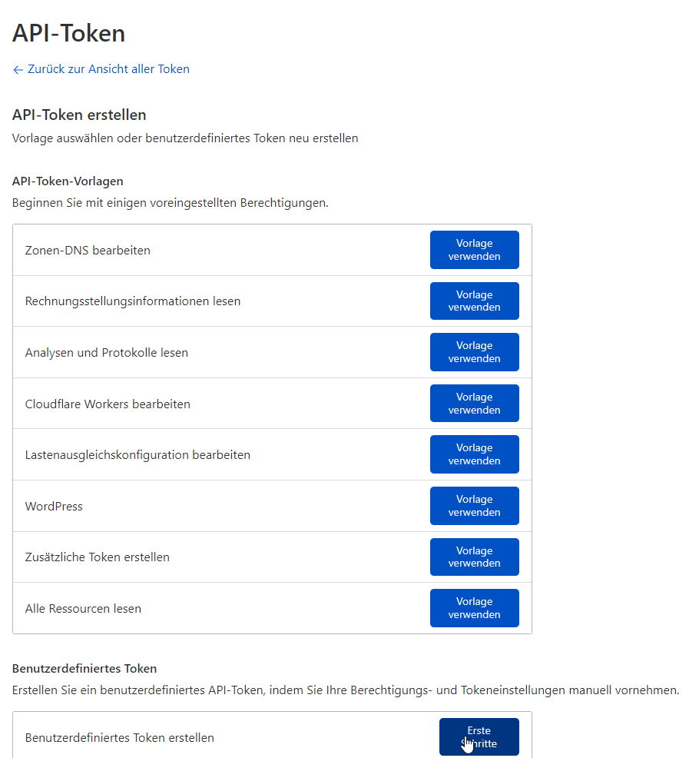Image resolution: width=699 pixels, height=758 pixels.
Task: Click 'Vorlage verwenden' beside Cloudflare Workers bearbeiten
Action: 474,404
